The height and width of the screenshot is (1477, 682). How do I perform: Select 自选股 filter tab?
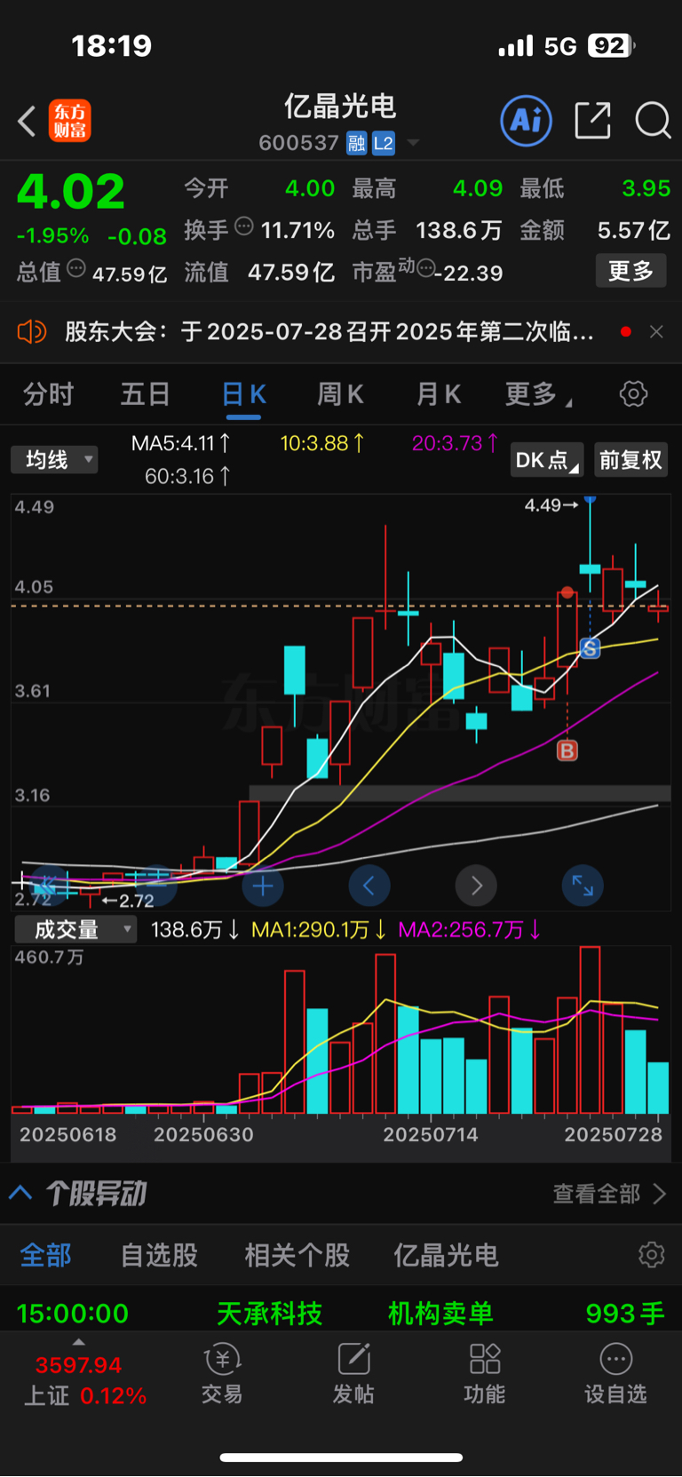coord(159,1255)
